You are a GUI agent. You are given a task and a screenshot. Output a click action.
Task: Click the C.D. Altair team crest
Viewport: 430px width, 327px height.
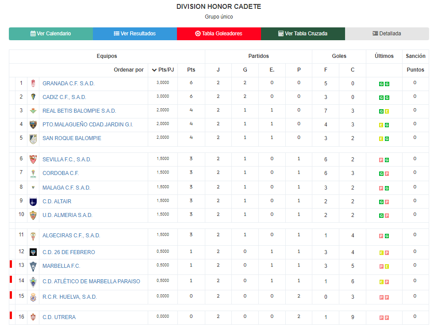(33, 202)
